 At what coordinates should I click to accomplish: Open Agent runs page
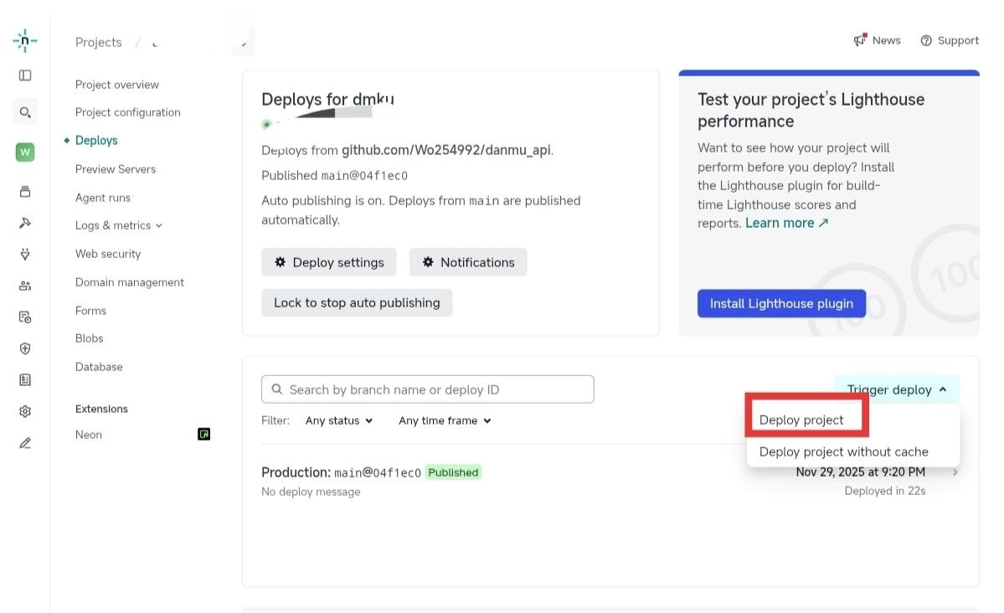click(102, 198)
